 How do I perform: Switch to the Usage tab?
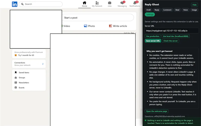194,10
